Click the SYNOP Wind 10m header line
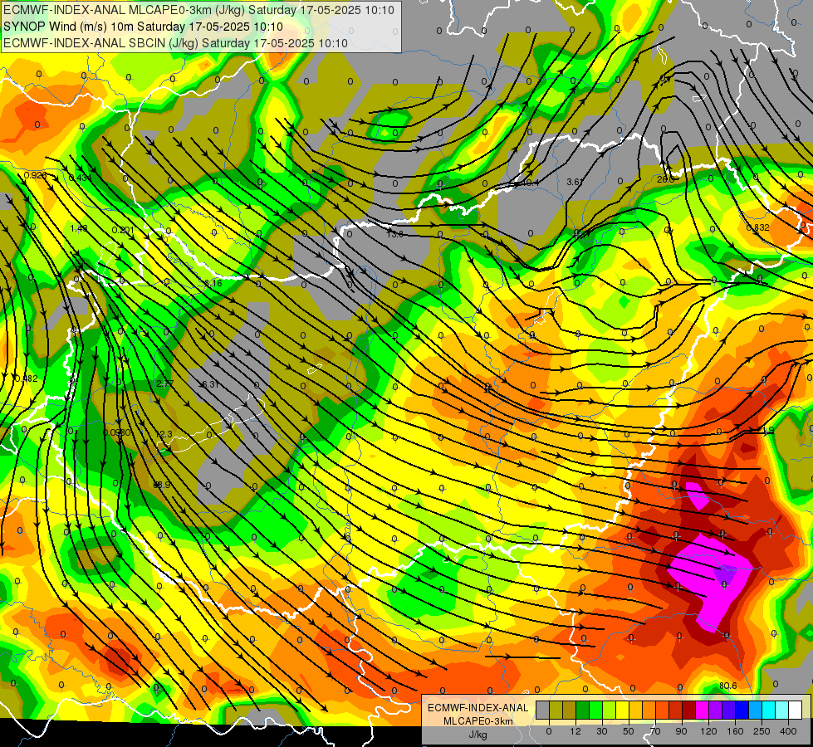The height and width of the screenshot is (747, 813). tap(143, 27)
